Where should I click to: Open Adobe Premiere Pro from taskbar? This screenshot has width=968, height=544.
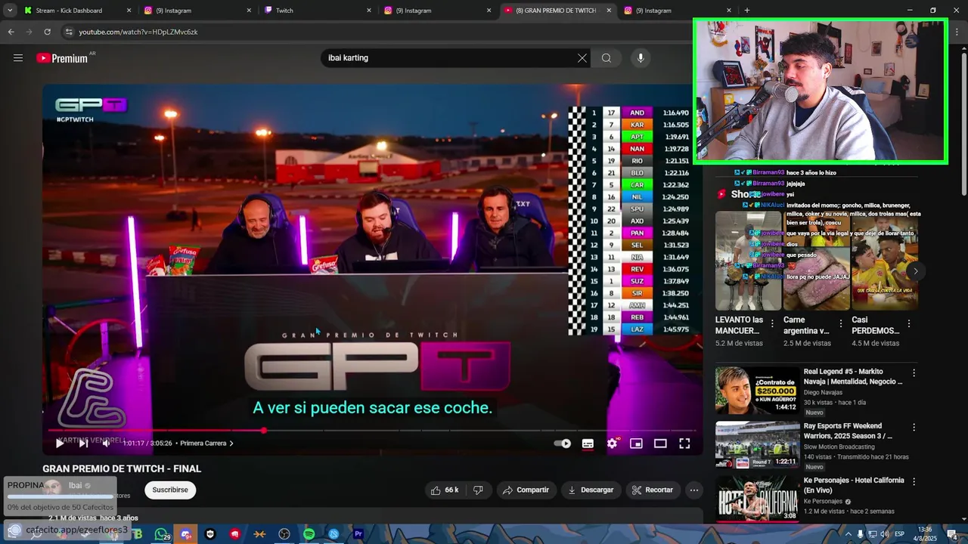point(358,534)
